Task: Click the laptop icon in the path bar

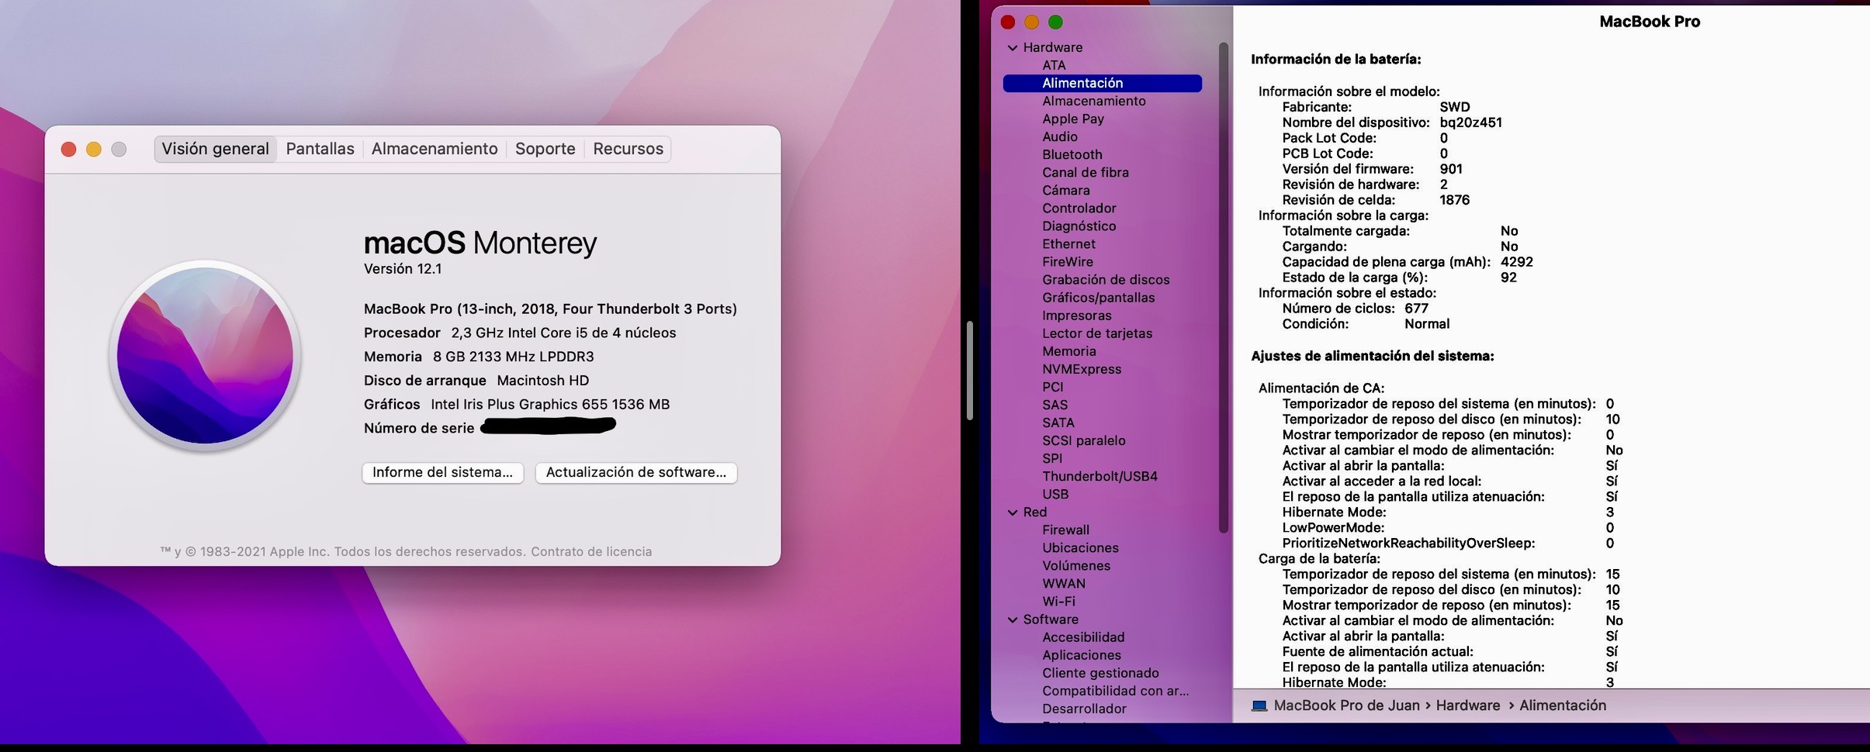Action: coord(1259,705)
